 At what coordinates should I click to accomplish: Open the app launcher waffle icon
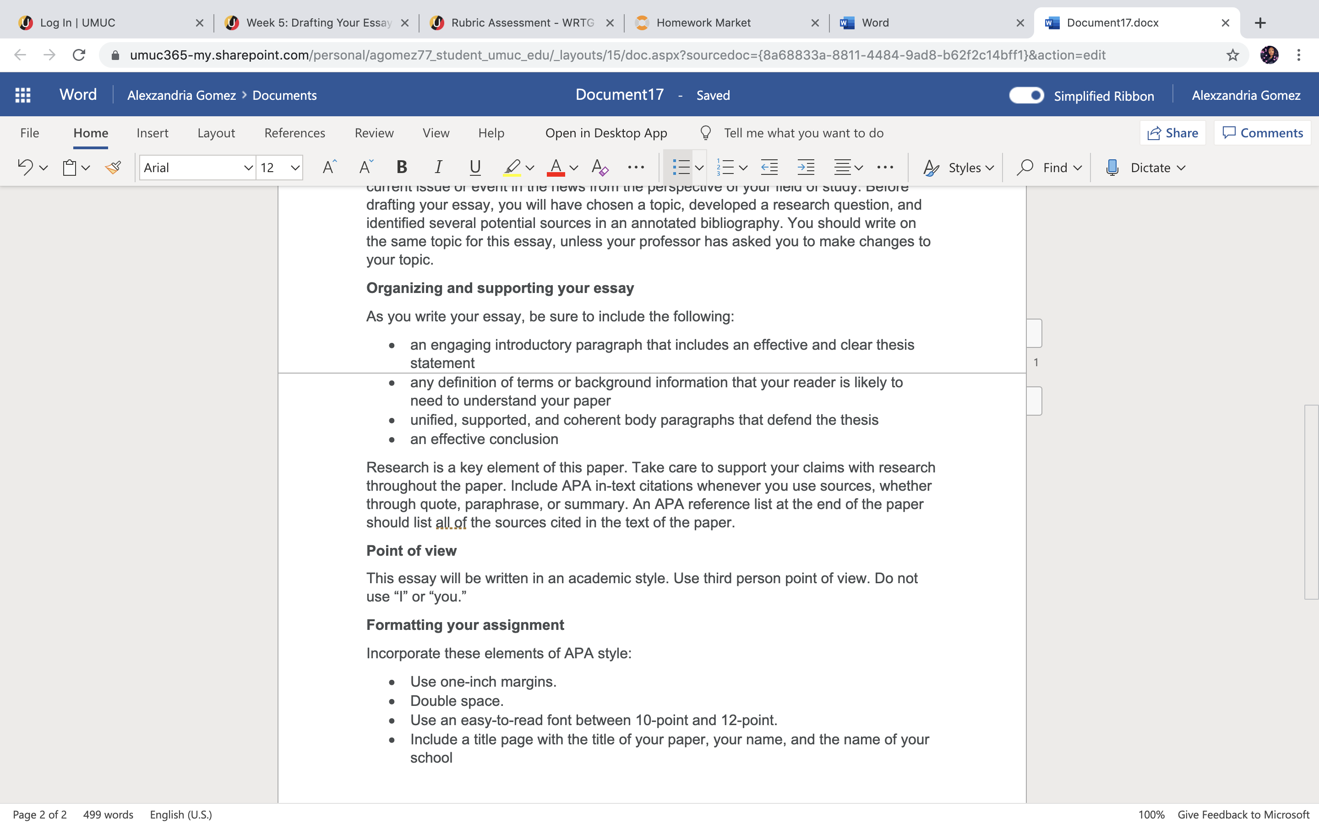click(x=23, y=95)
